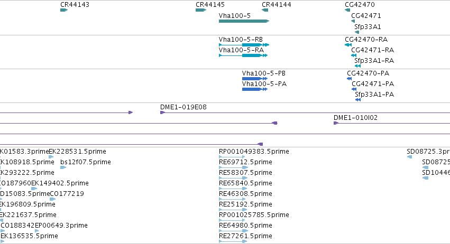Select the CR44144 gene glyph

(265, 10)
